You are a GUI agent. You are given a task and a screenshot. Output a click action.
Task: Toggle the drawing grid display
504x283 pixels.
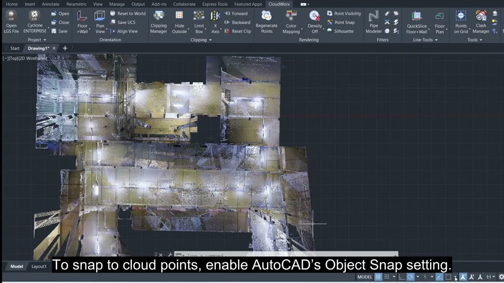[x=378, y=277]
